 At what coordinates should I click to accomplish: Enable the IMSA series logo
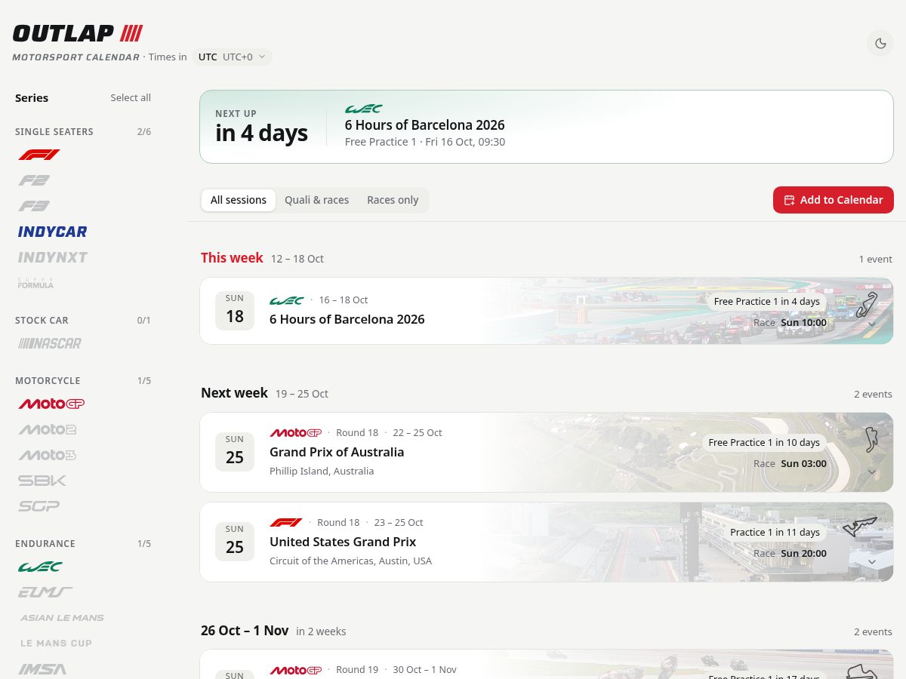(x=42, y=669)
